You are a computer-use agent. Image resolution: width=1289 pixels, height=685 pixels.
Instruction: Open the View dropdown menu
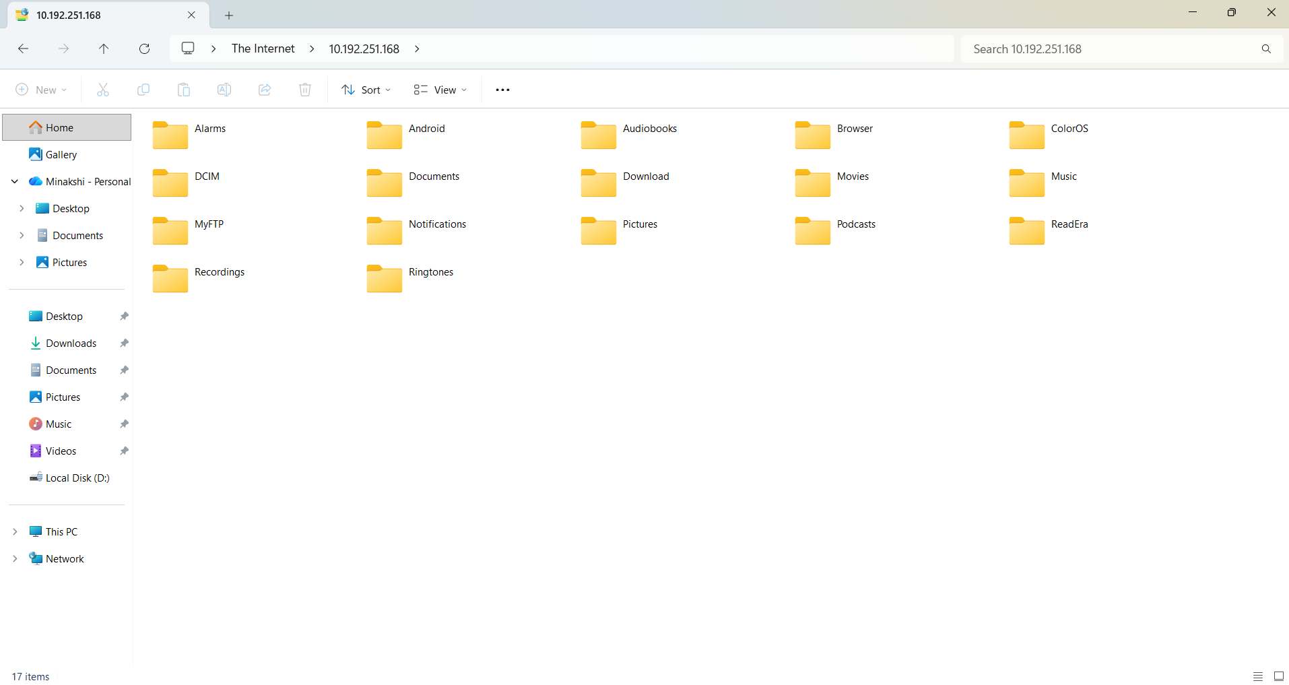point(440,90)
